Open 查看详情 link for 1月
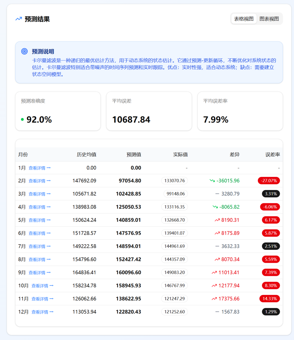 coord(39,168)
